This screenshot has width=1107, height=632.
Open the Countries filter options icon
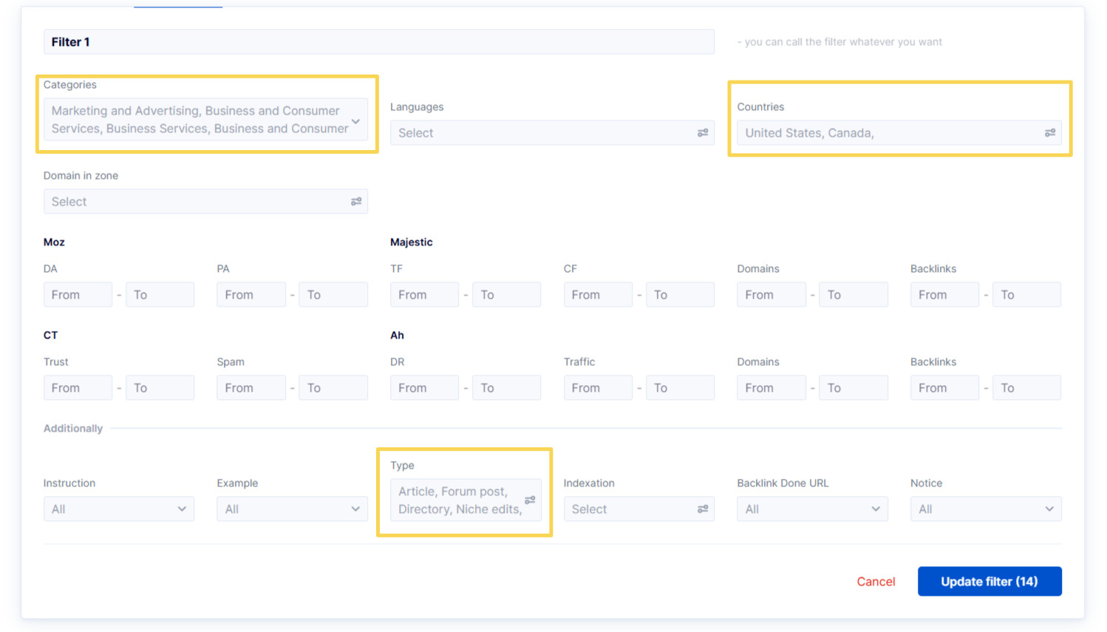(1049, 132)
